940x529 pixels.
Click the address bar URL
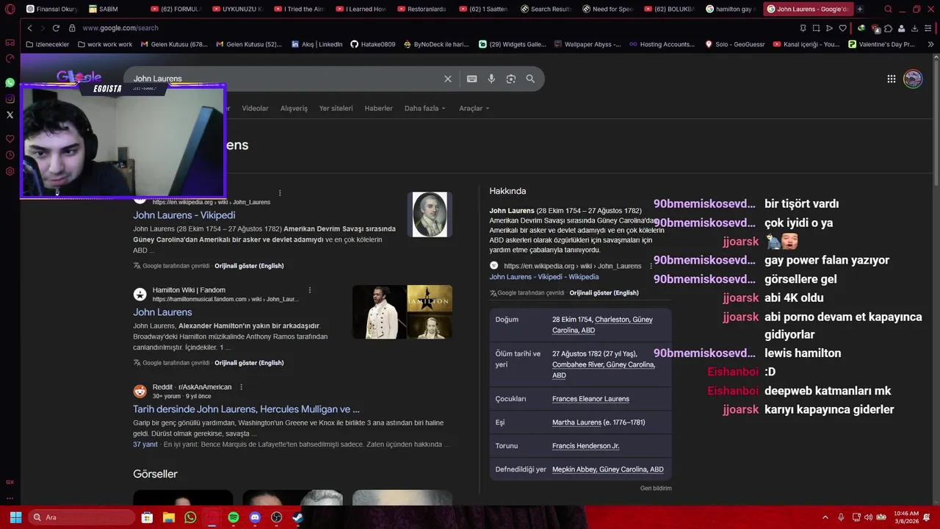120,28
